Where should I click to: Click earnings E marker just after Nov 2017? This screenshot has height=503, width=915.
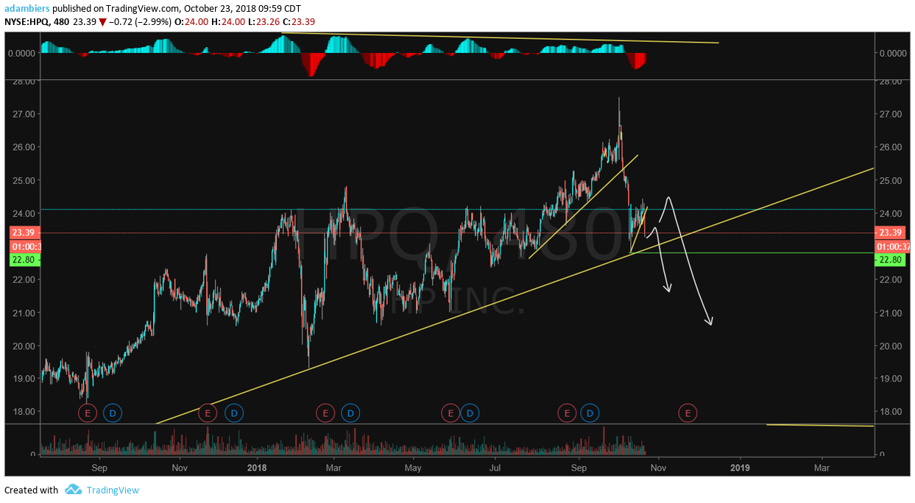[x=208, y=413]
